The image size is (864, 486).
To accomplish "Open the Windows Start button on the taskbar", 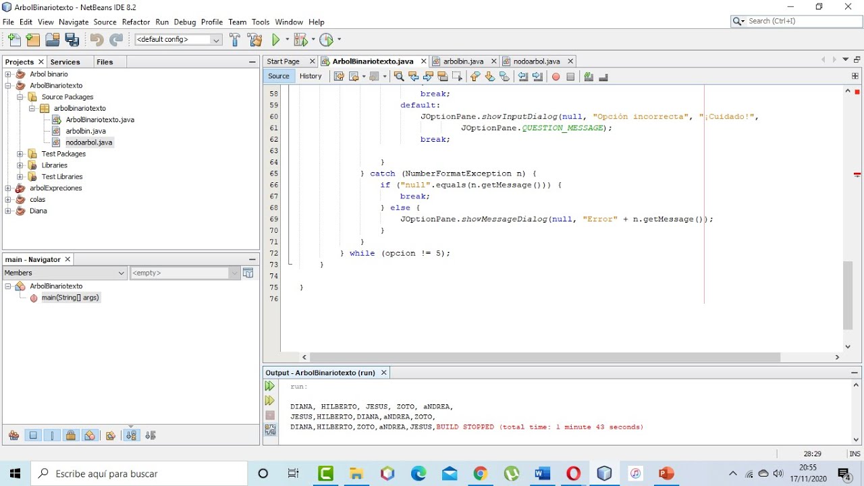I will (16, 474).
